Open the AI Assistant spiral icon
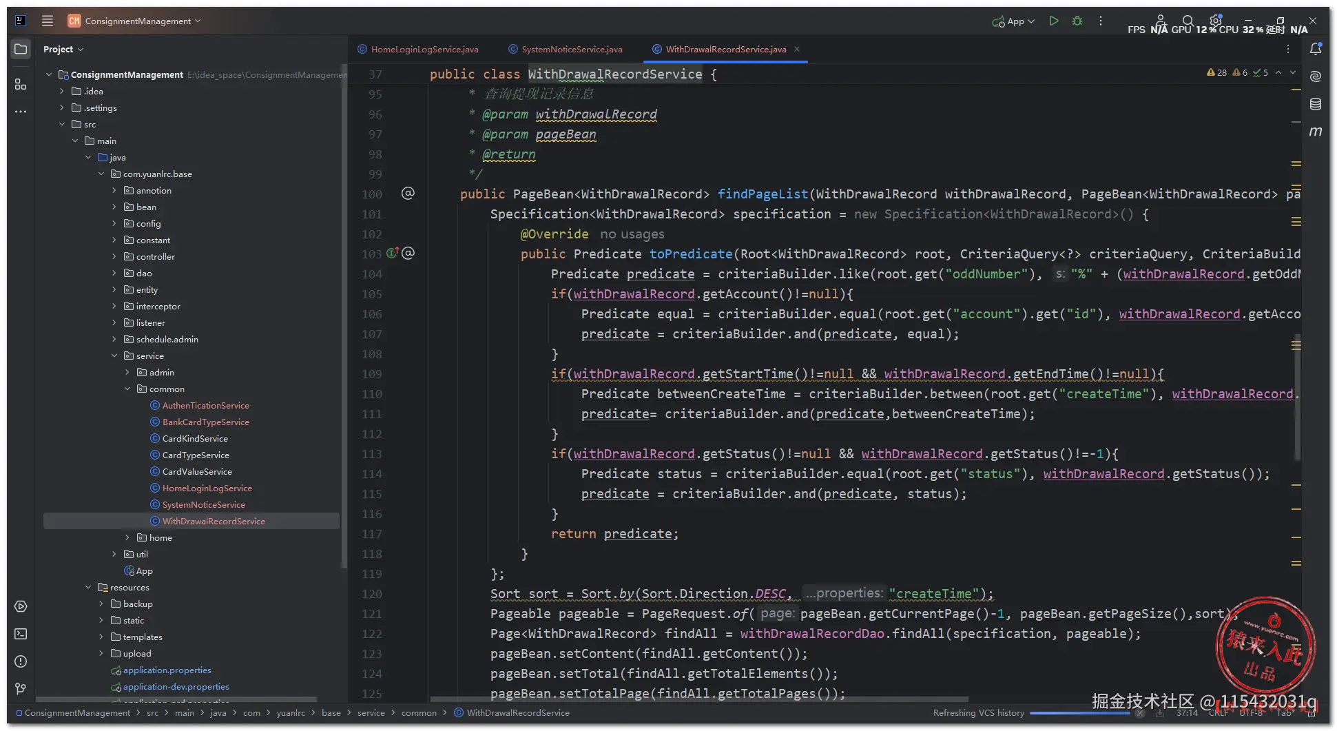Screen dimensions: 1337x731 pyautogui.click(x=1316, y=76)
